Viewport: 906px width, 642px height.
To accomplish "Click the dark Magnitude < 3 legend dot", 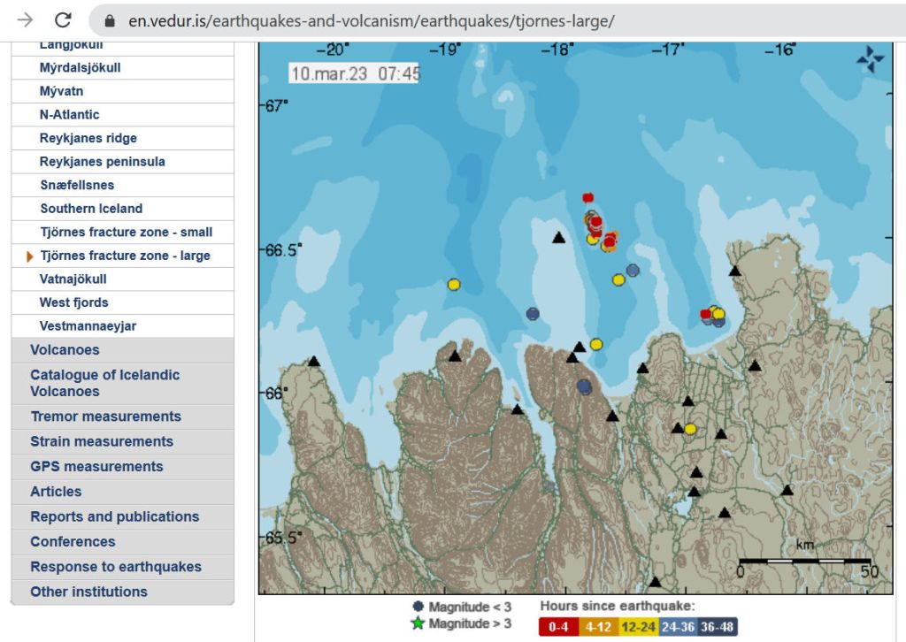I will [x=418, y=607].
